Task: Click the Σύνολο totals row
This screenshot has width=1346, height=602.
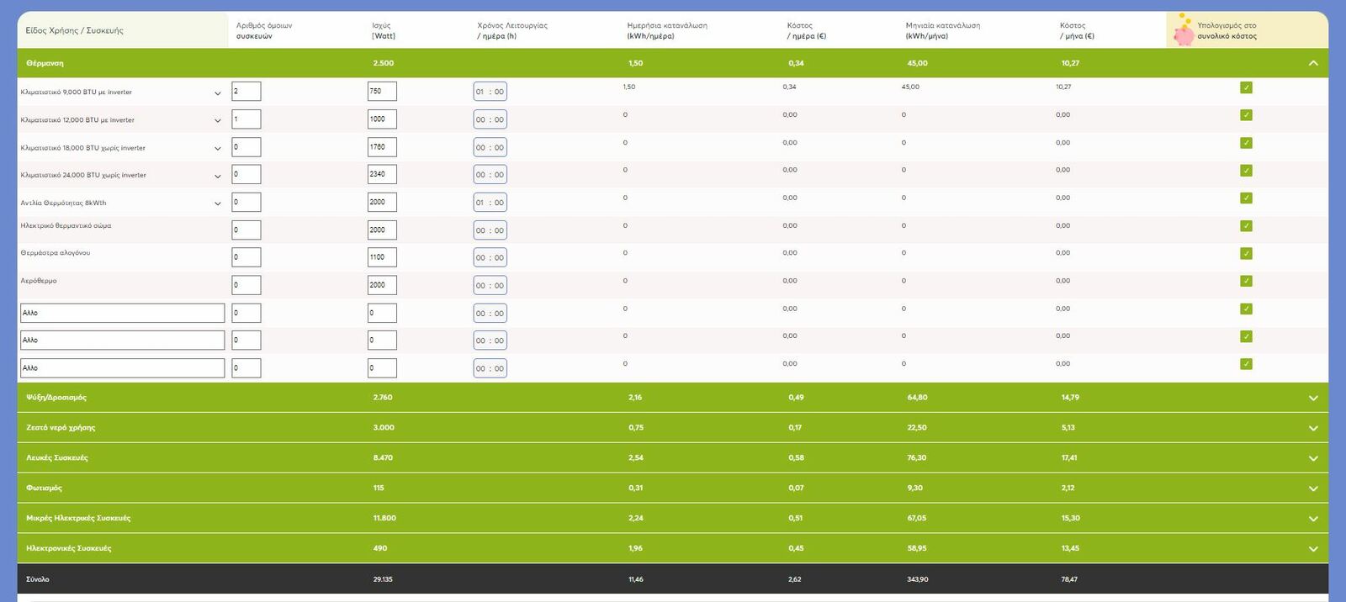Action: click(x=672, y=579)
